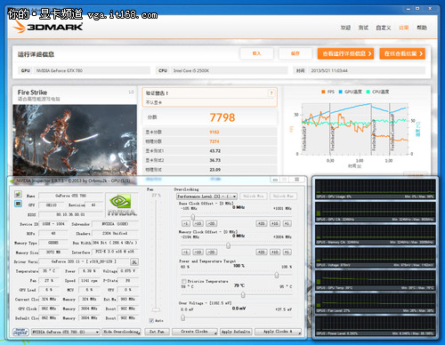Click the Set Fan button
The width and height of the screenshot is (445, 345).
[157, 332]
